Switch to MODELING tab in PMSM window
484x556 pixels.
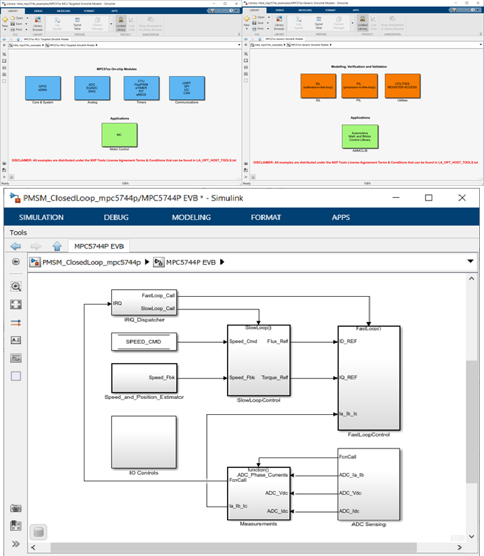(x=191, y=217)
